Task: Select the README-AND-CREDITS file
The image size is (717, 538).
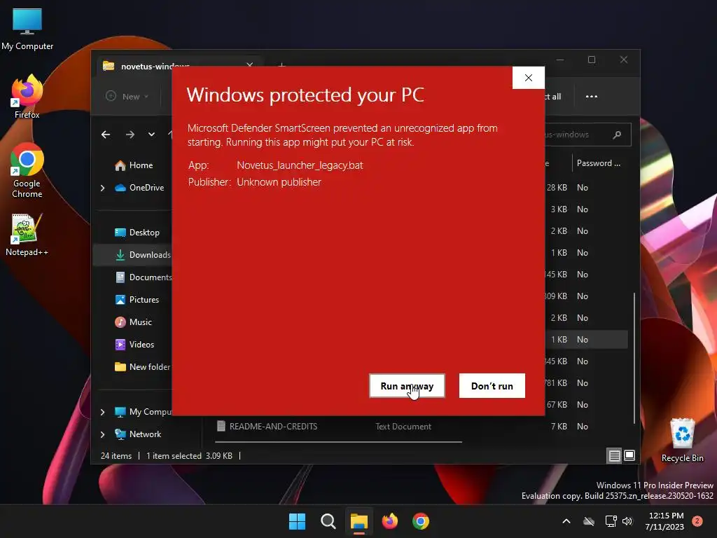Action: (274, 427)
